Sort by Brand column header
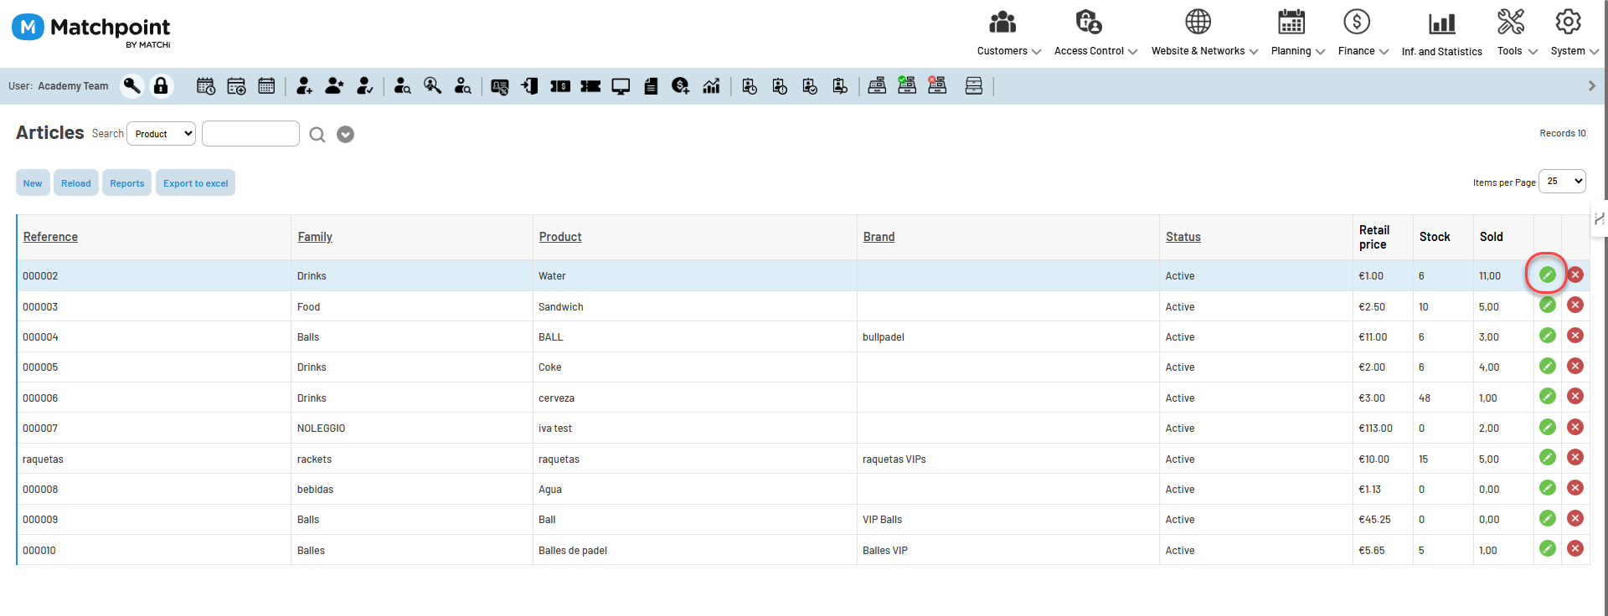Screen dimensions: 1608x616 [879, 237]
